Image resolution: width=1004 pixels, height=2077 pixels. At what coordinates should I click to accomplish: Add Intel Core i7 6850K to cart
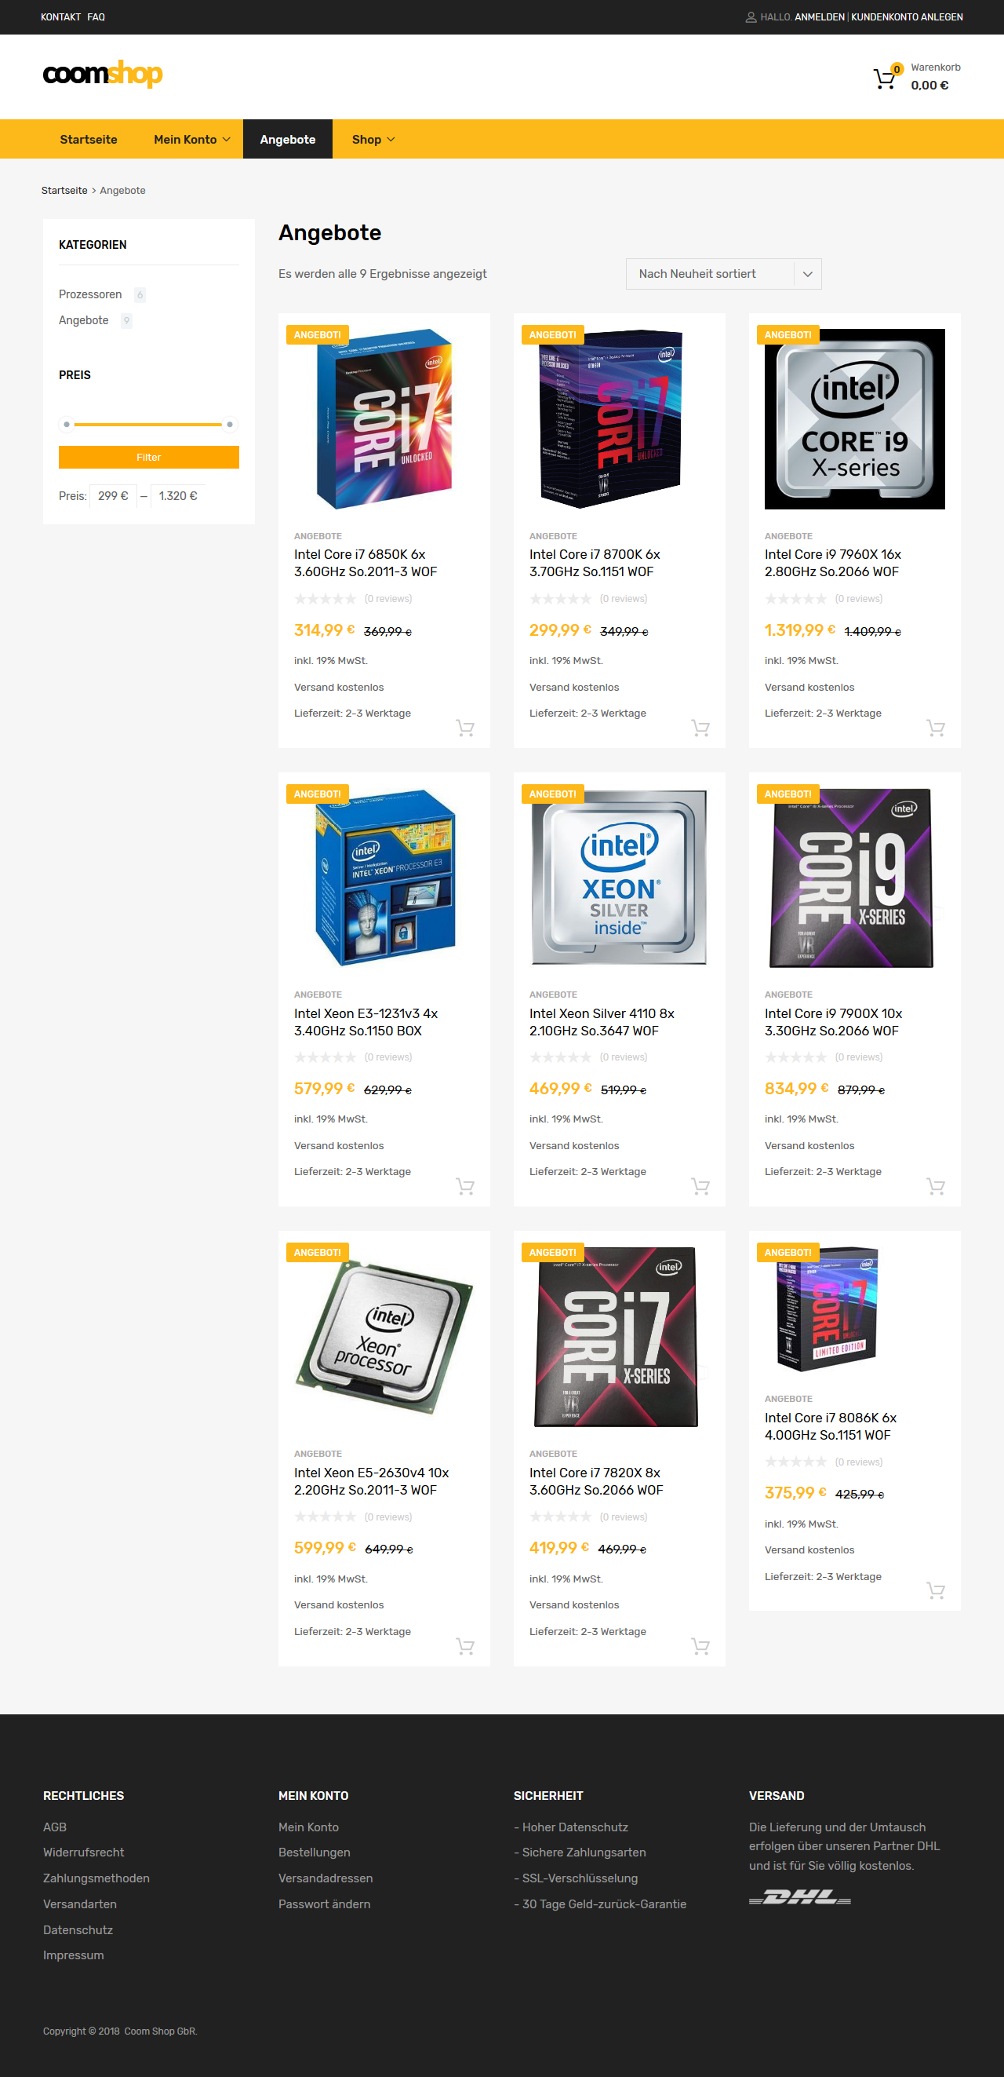coord(465,728)
